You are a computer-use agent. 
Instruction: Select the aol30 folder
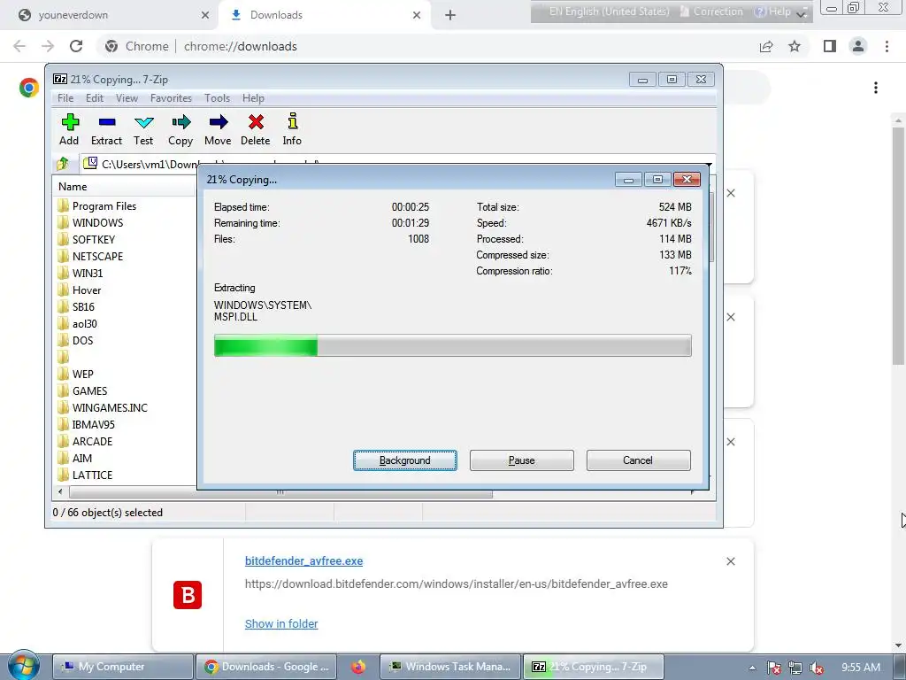point(78,324)
